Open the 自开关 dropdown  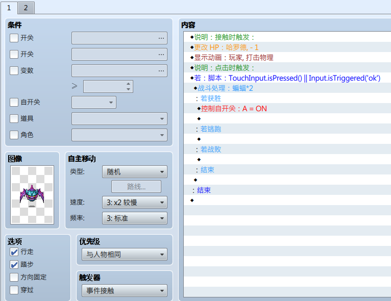tap(94, 102)
